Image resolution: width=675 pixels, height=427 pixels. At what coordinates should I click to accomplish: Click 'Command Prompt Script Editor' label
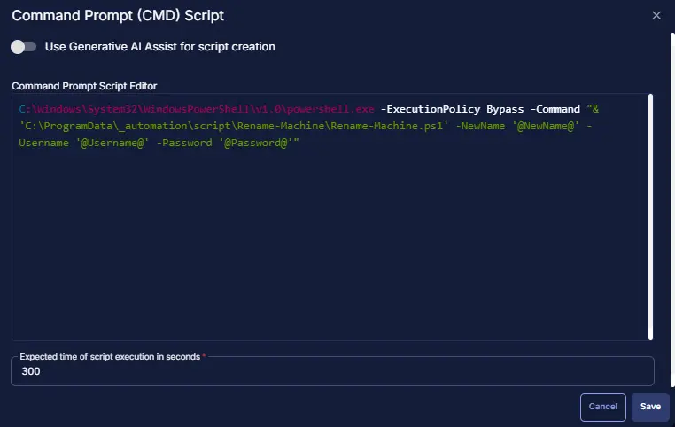[x=84, y=86]
